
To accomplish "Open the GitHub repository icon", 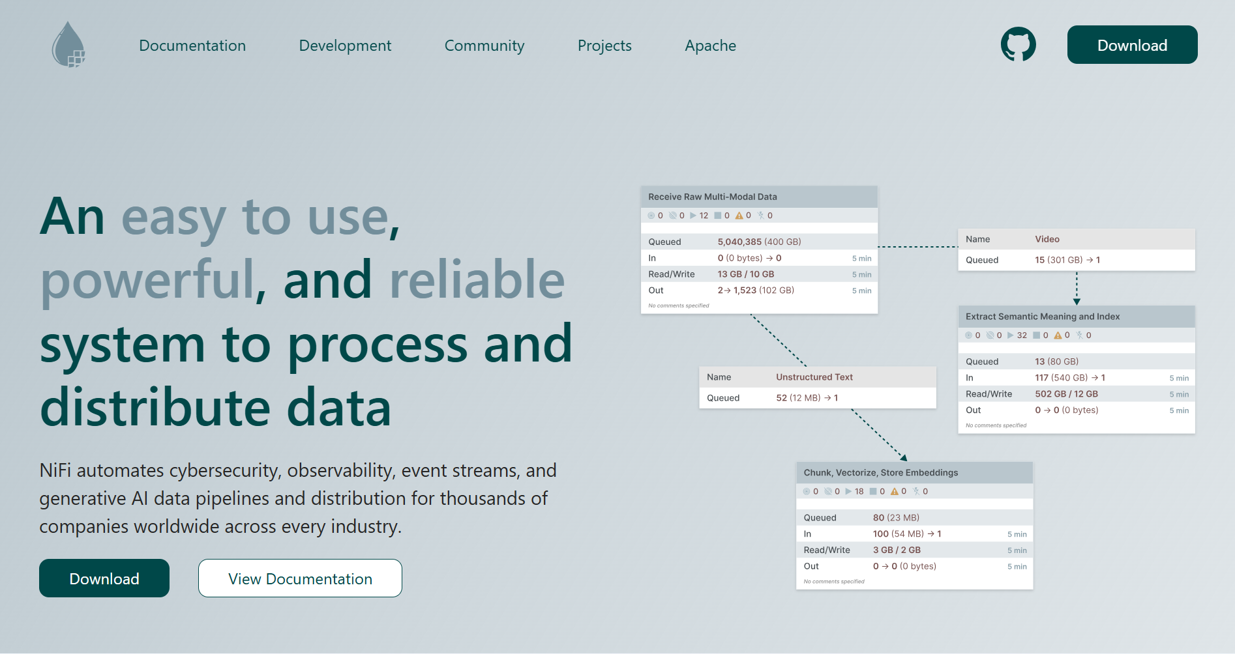I will (x=1018, y=45).
